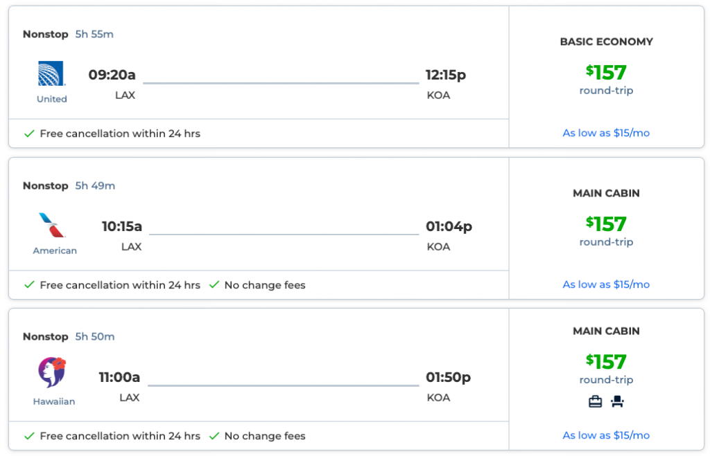Click the baggage icon on Hawaiian fare

coord(595,401)
